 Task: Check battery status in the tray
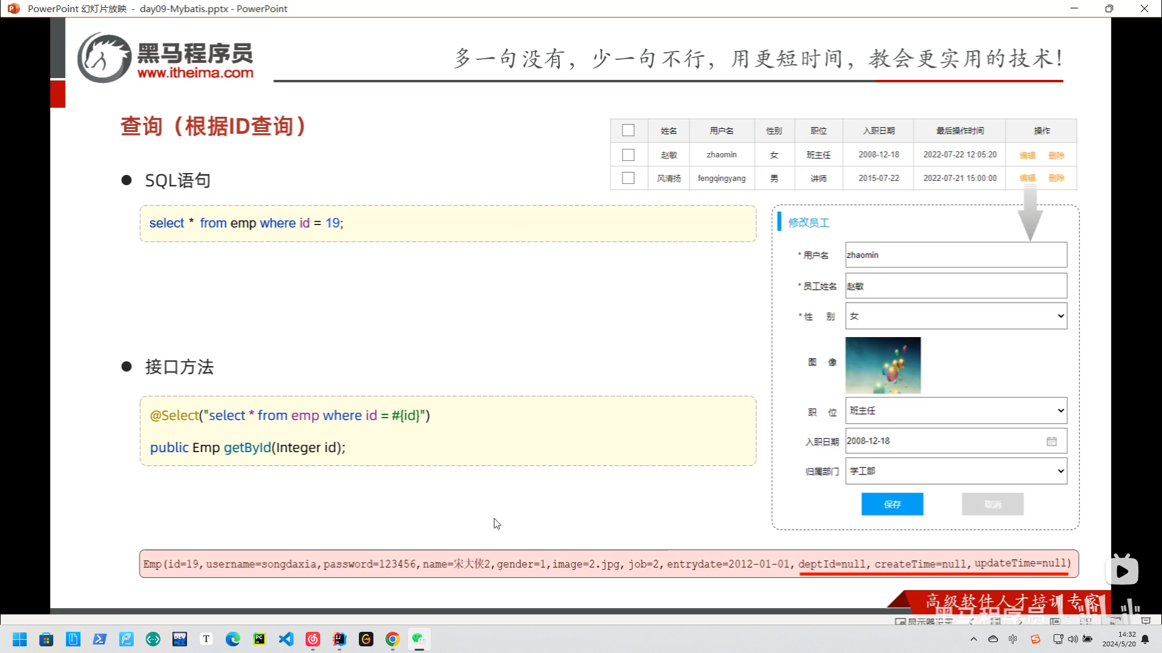(x=1088, y=639)
